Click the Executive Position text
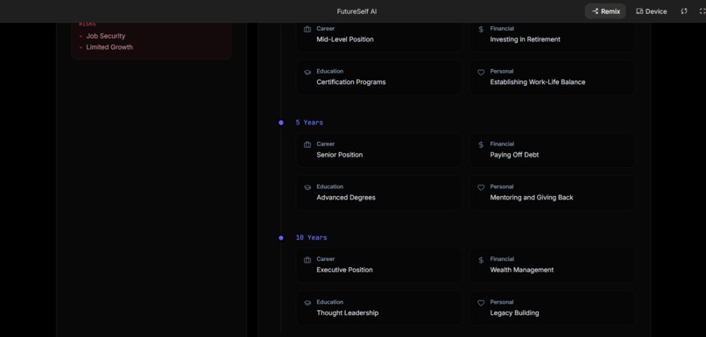 [344, 270]
